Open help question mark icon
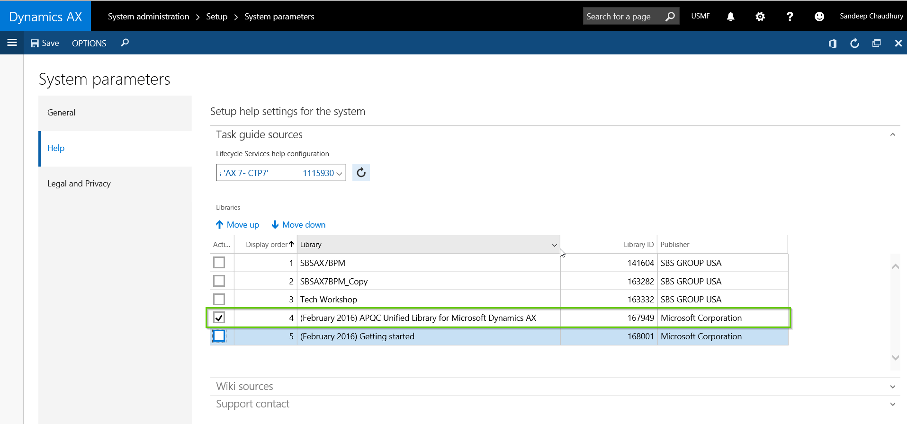This screenshot has width=907, height=424. [x=790, y=17]
